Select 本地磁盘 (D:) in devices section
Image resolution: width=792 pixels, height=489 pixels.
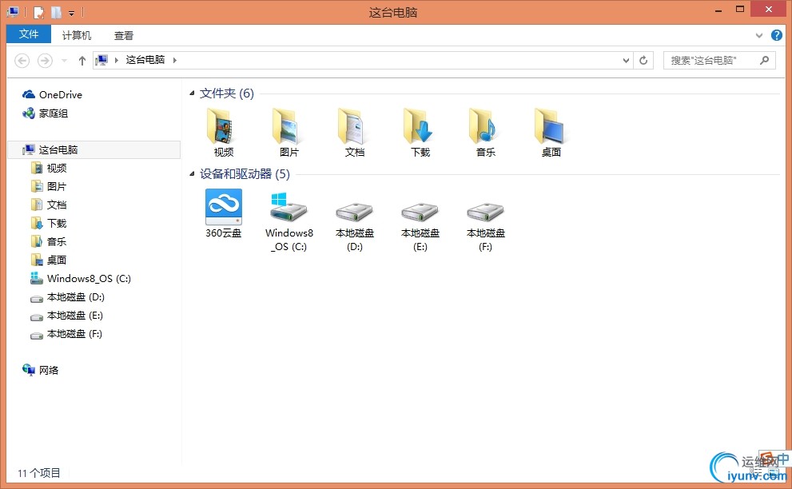tap(355, 225)
